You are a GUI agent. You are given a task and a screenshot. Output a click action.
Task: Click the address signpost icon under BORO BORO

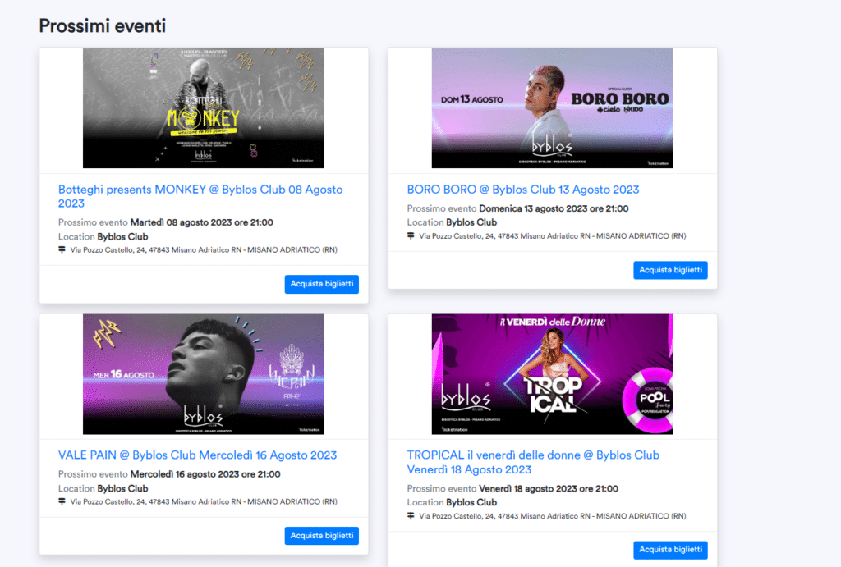411,235
